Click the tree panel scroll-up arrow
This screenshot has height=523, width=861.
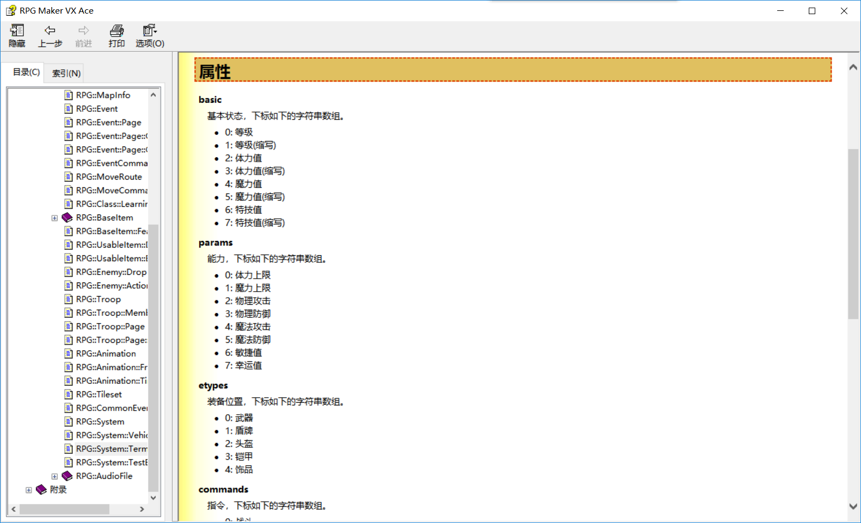click(x=153, y=95)
